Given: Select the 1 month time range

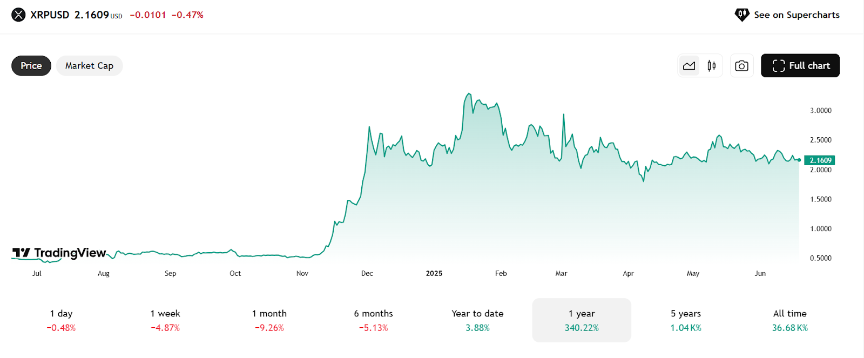Looking at the screenshot, I should pyautogui.click(x=269, y=320).
